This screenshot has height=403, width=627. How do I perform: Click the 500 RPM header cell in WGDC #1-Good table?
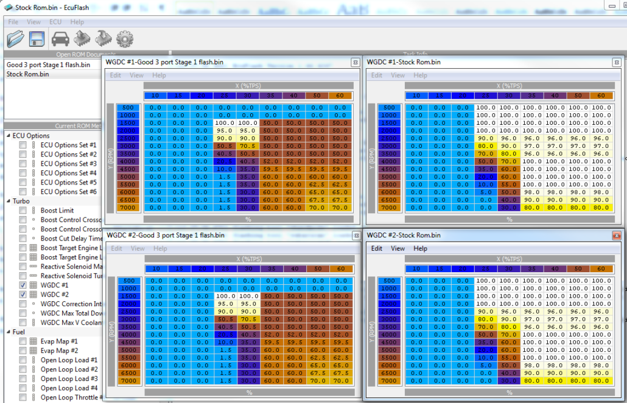pyautogui.click(x=129, y=108)
